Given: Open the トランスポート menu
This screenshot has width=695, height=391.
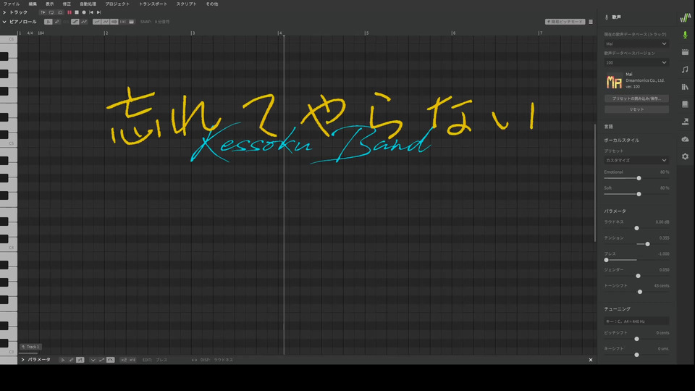Looking at the screenshot, I should pyautogui.click(x=153, y=4).
